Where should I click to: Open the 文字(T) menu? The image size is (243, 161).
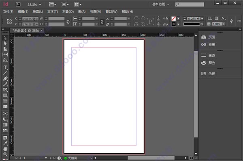coord(53,12)
